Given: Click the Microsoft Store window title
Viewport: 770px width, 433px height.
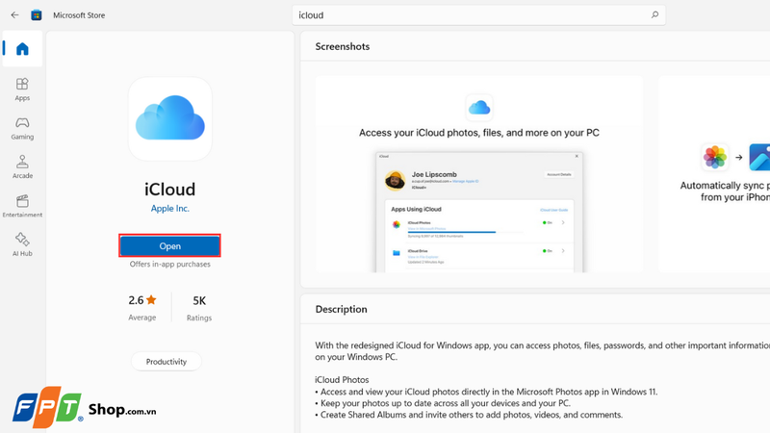Looking at the screenshot, I should coord(79,15).
